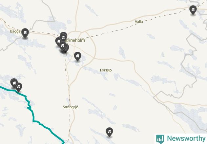This screenshot has width=207, height=144.
Task: Select the house marker beside the Bagget label
Action: (25, 33)
